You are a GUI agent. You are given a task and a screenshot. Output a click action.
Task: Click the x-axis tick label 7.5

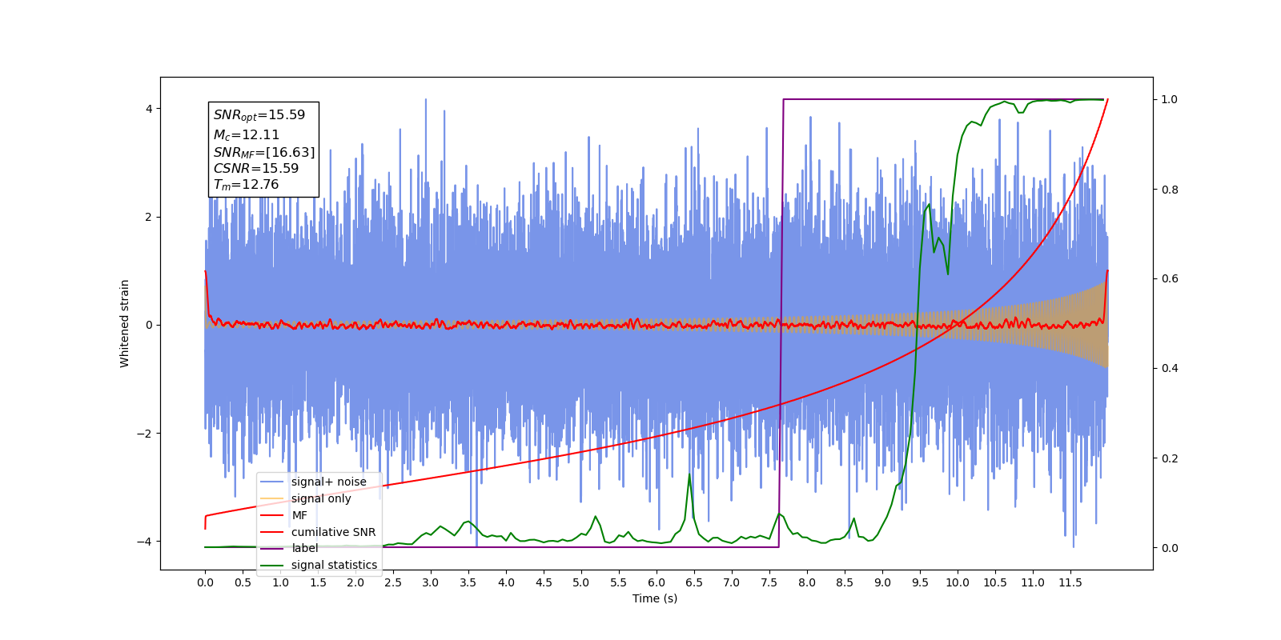[x=769, y=582]
